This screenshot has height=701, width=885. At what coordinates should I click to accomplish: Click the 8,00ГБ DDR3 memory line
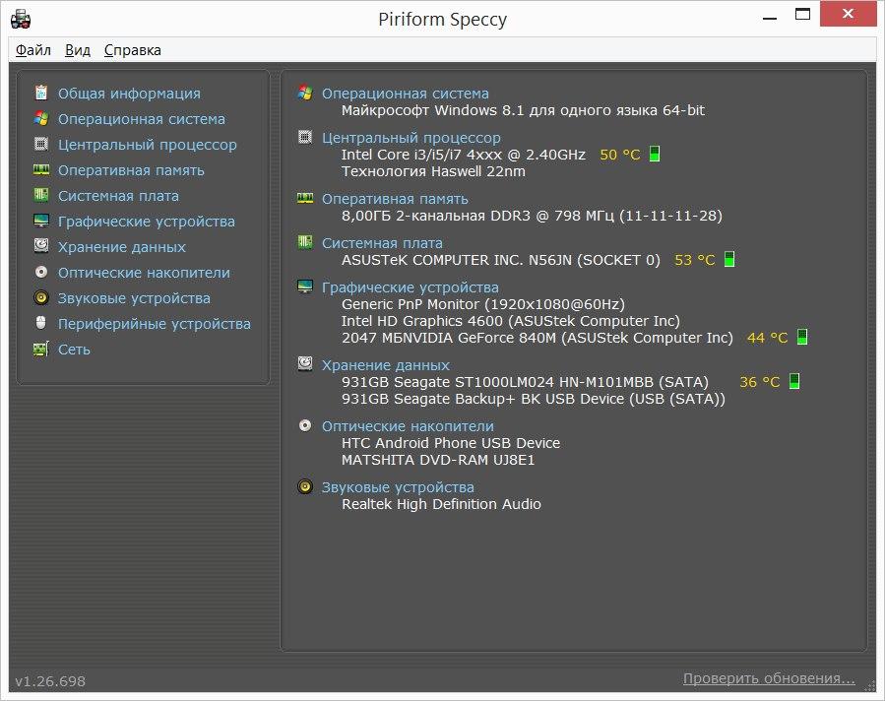click(532, 215)
